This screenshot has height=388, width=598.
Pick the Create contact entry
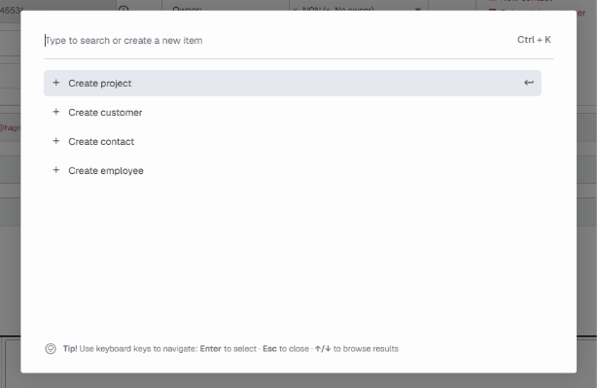(293, 142)
